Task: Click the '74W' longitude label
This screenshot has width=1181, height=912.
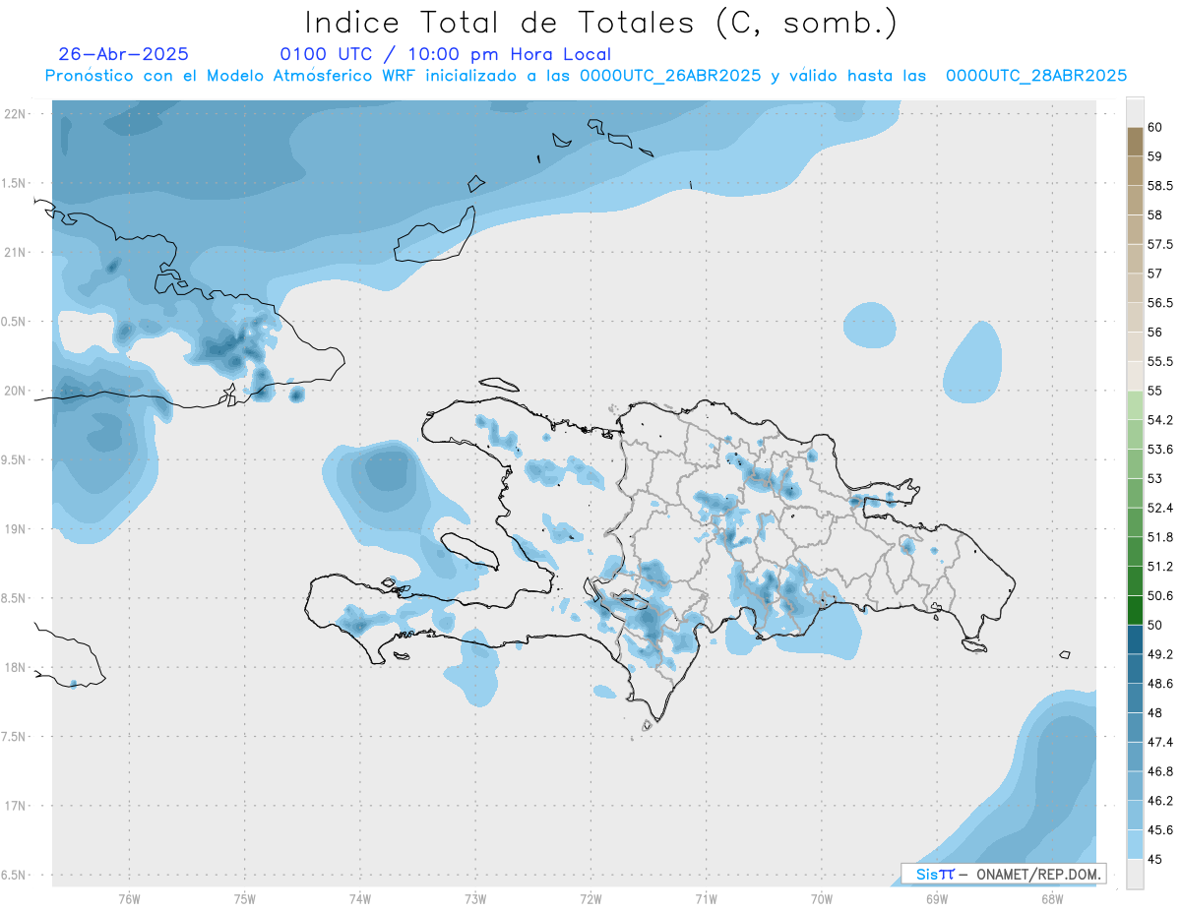Action: [359, 898]
